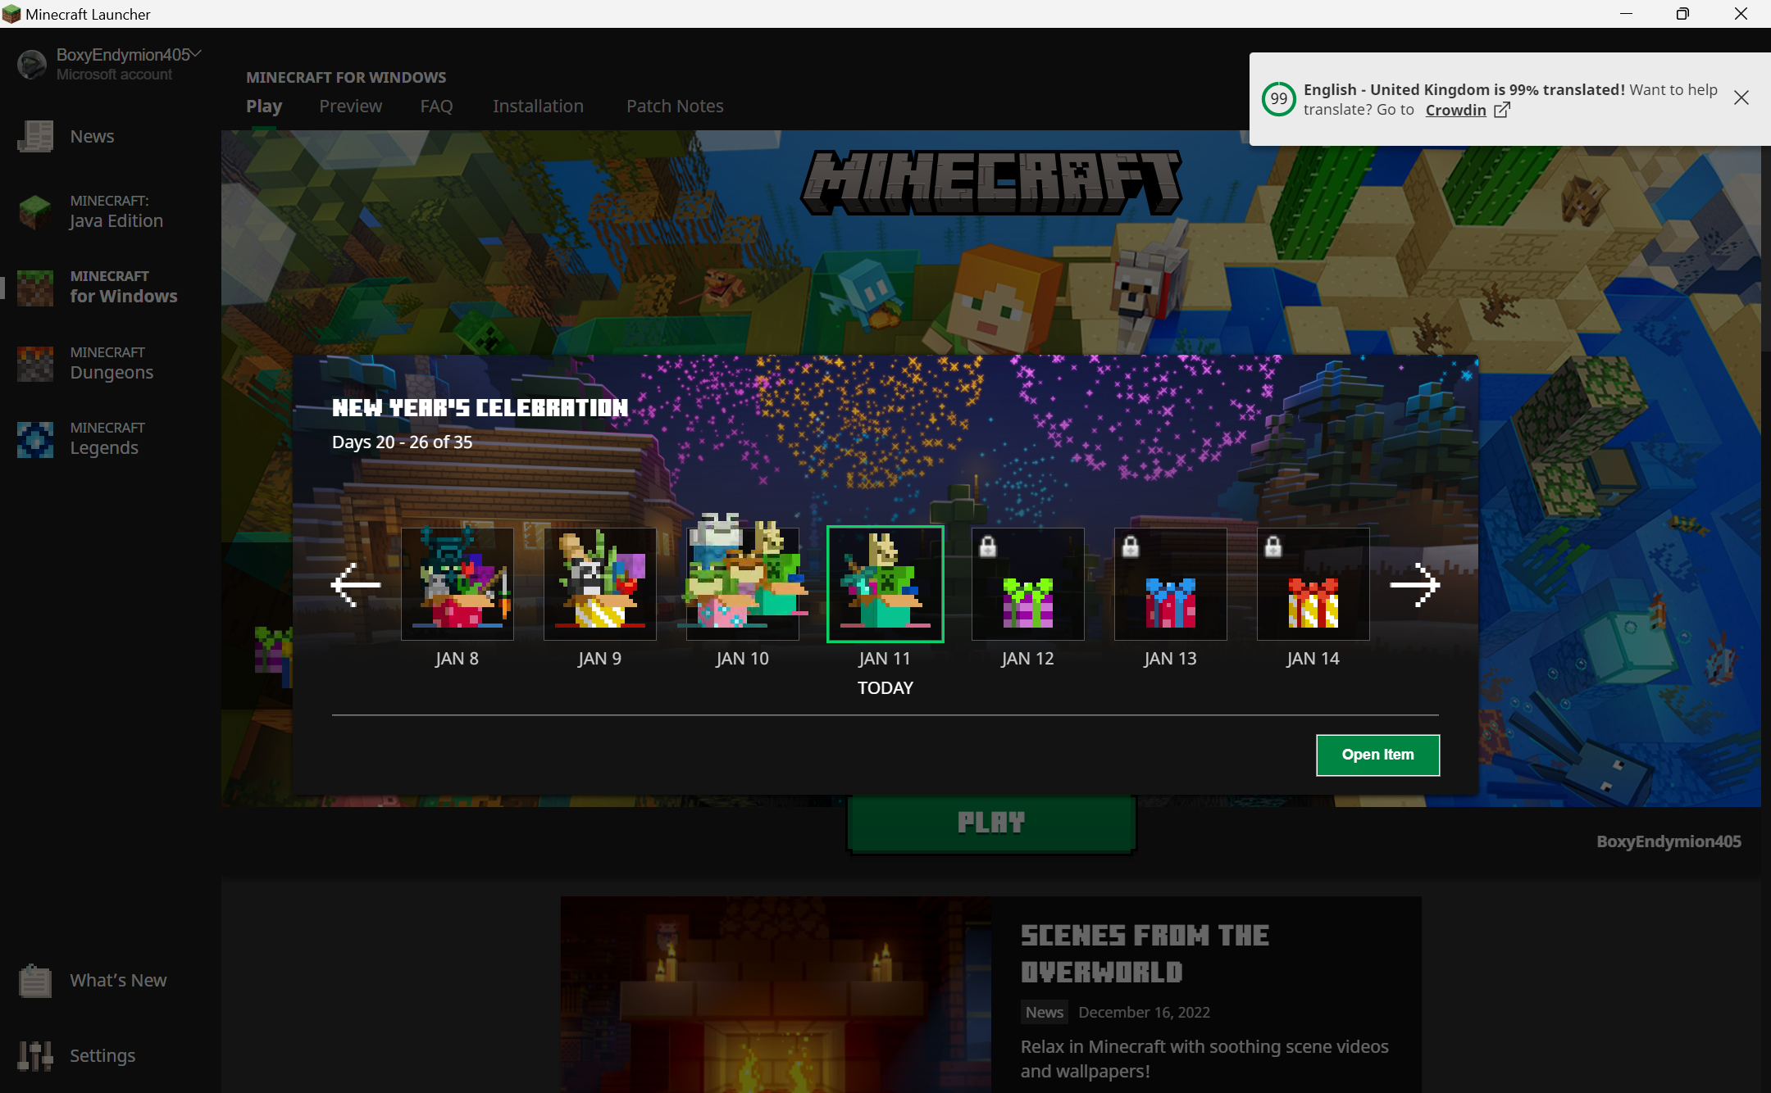Open the Preview tab
This screenshot has height=1093, width=1771.
(350, 106)
